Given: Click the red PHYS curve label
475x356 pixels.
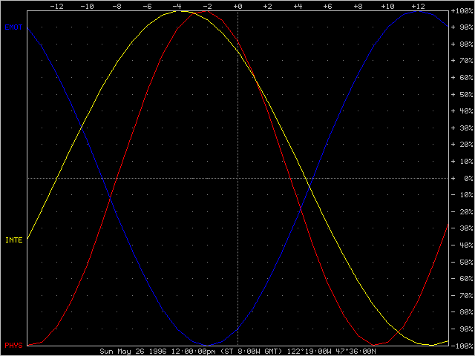Looking at the screenshot, I should [x=13, y=345].
